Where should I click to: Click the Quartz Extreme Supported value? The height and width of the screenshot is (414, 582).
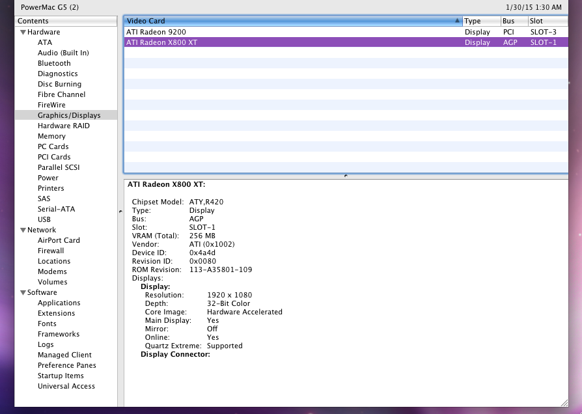(225, 346)
